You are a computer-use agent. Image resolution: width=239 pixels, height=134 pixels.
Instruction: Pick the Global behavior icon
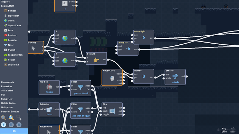[6, 20]
